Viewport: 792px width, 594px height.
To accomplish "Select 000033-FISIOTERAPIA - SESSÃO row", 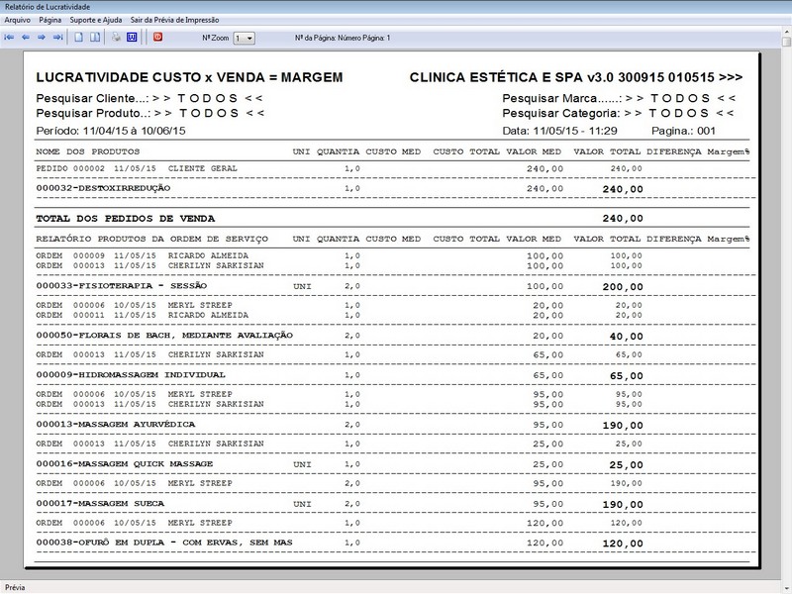I will (x=340, y=286).
